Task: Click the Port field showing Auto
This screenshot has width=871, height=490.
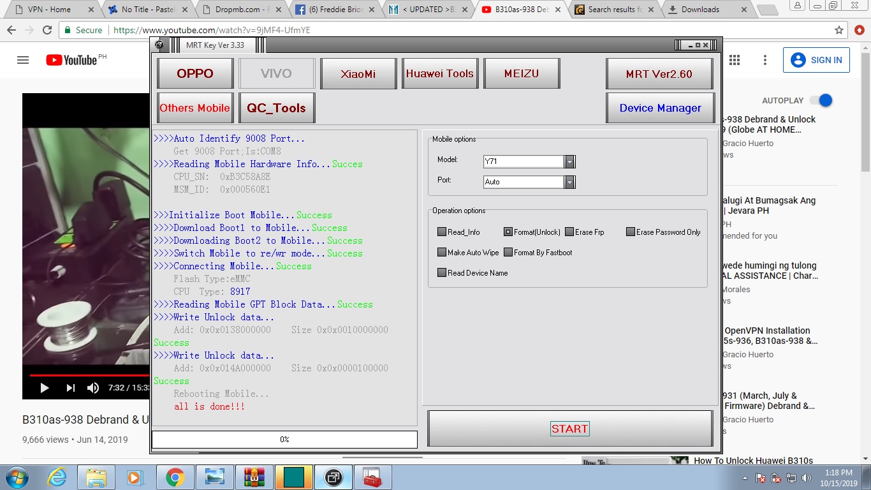Action: 523,182
